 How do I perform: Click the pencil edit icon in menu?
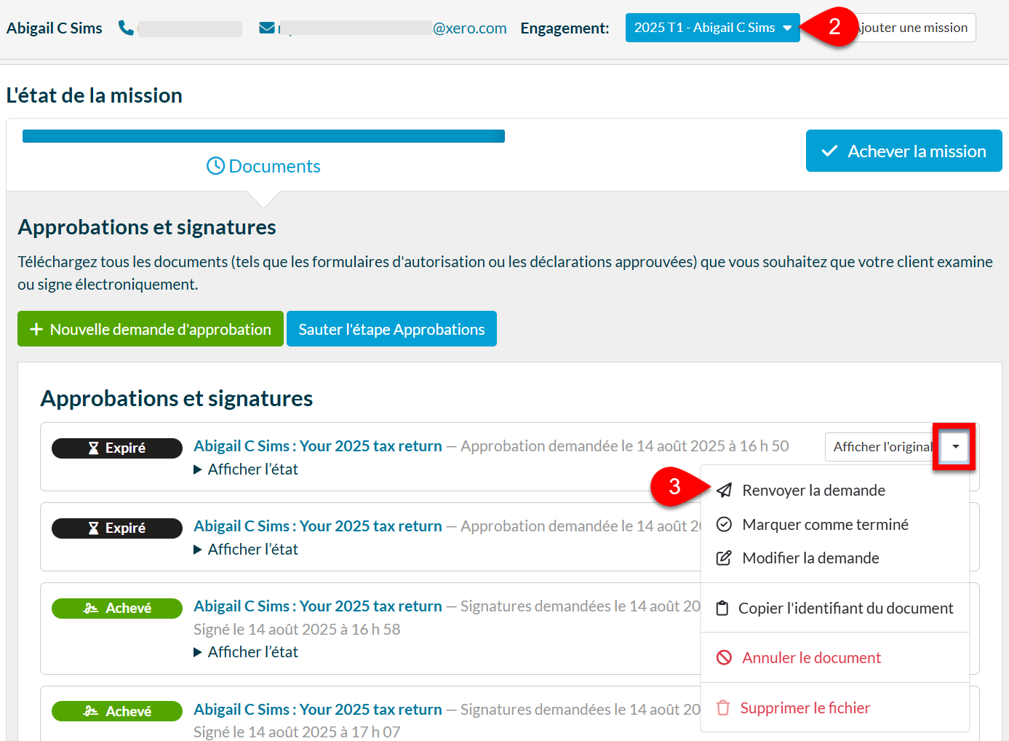(724, 558)
